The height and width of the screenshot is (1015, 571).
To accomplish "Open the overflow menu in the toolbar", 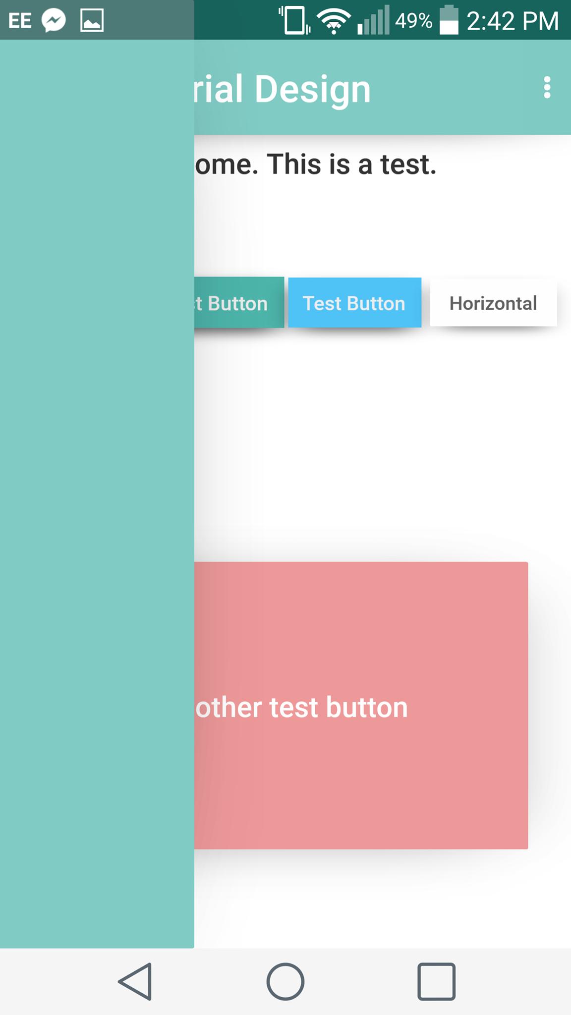I will pos(547,88).
